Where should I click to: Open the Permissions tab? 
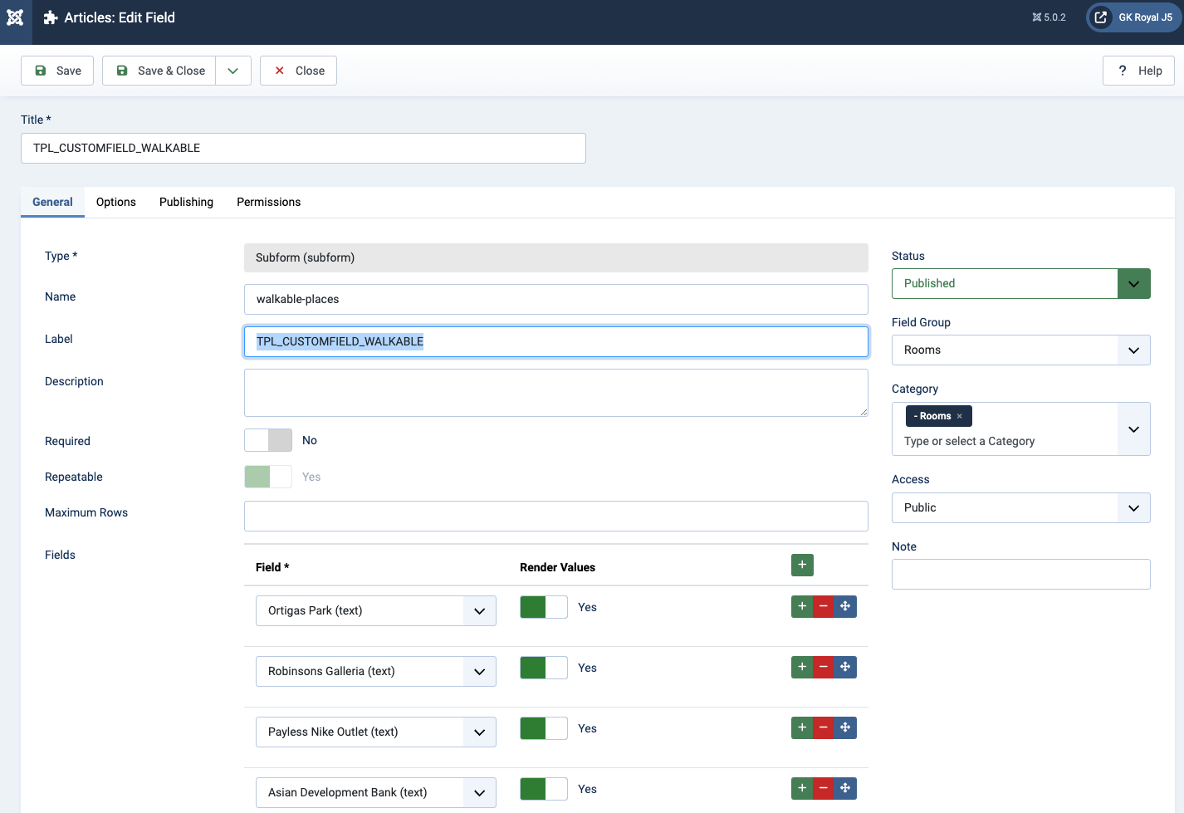click(x=268, y=202)
